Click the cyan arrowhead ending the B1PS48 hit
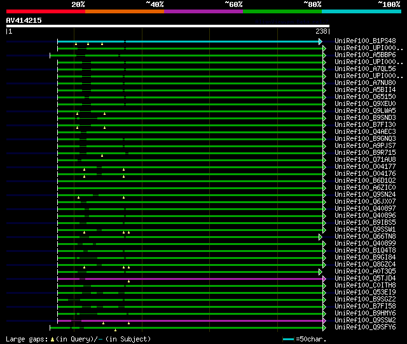This screenshot has height=344, width=407. pyautogui.click(x=321, y=41)
